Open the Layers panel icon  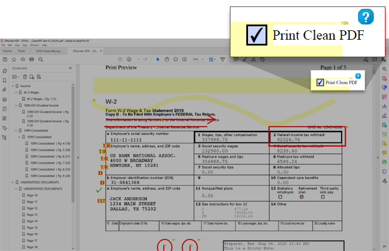[5, 99]
